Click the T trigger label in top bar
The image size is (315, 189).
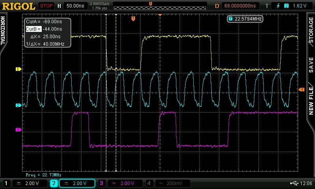[267, 6]
